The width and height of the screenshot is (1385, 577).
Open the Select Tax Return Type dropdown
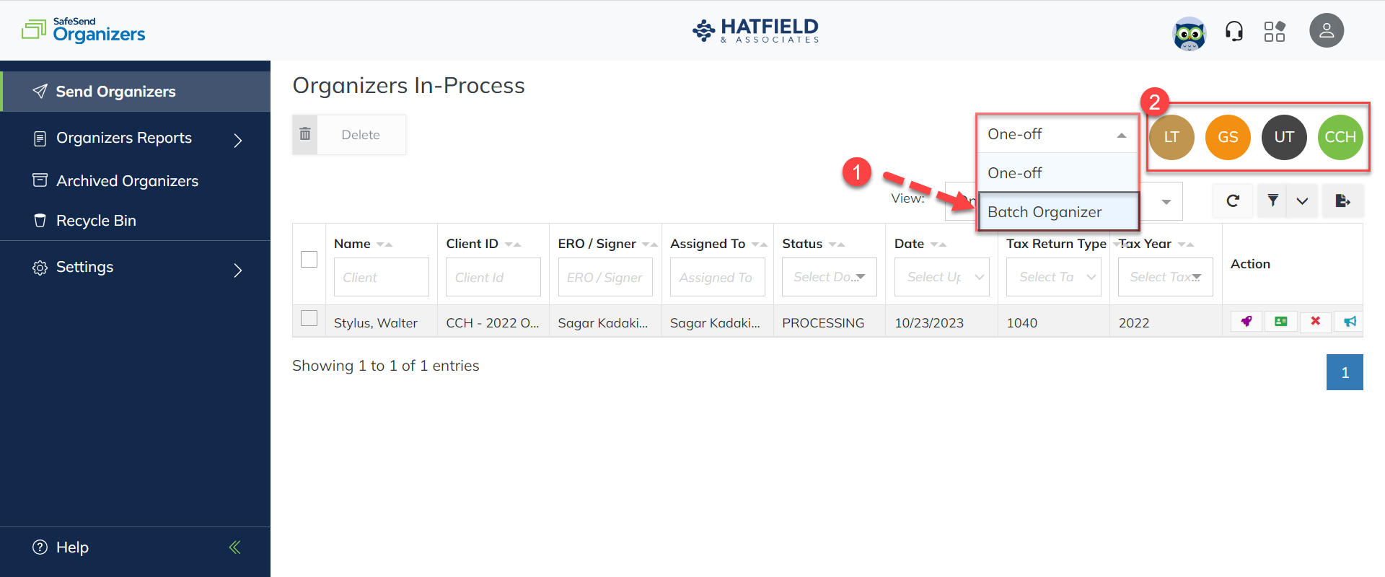coord(1053,277)
